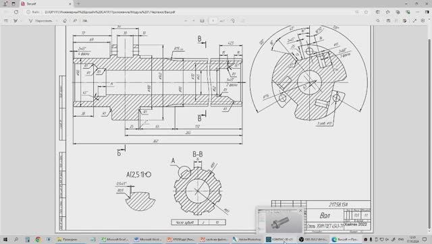Enter PDF full screen mode

click(x=414, y=21)
